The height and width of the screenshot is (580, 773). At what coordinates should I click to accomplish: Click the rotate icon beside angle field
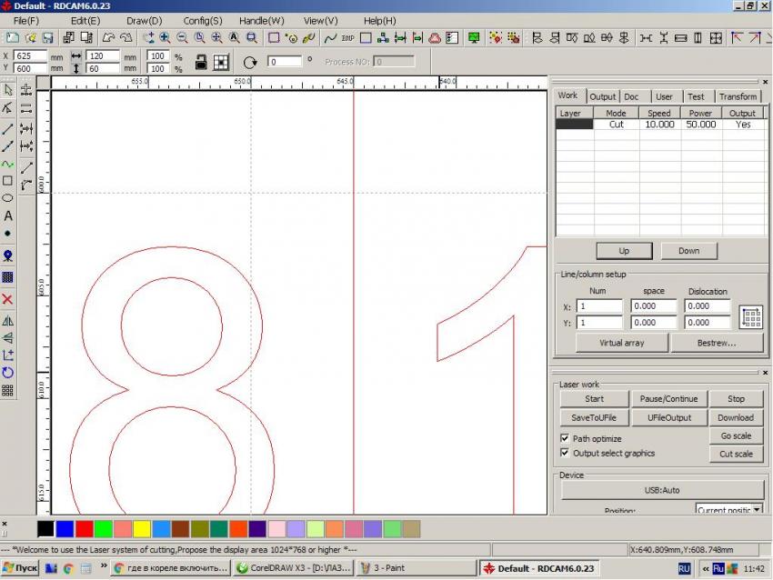[x=250, y=62]
